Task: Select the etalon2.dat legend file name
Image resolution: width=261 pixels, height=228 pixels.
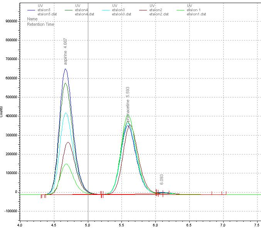Action: (x=160, y=14)
